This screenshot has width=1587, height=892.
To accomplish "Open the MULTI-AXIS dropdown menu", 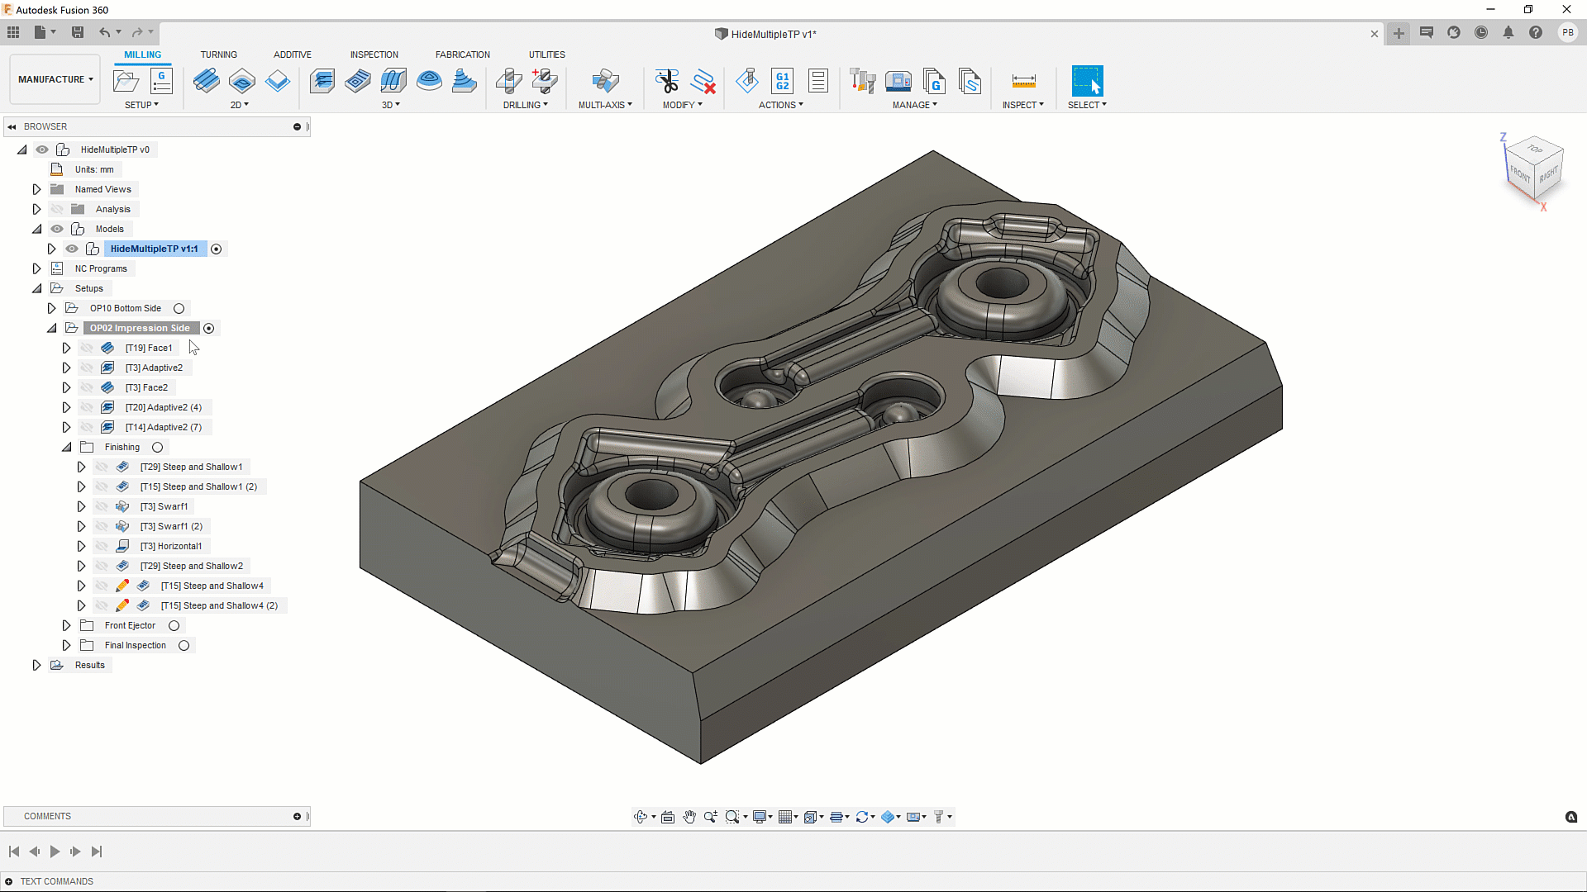I will coord(605,105).
